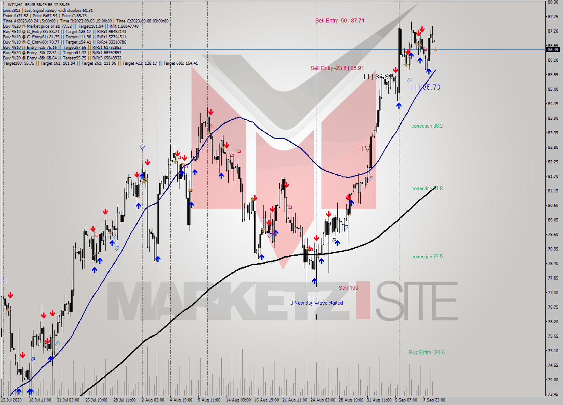563x405 pixels.
Task: Click the 'Sell Entry -23.6 | 85.91' label
Action: [337, 68]
